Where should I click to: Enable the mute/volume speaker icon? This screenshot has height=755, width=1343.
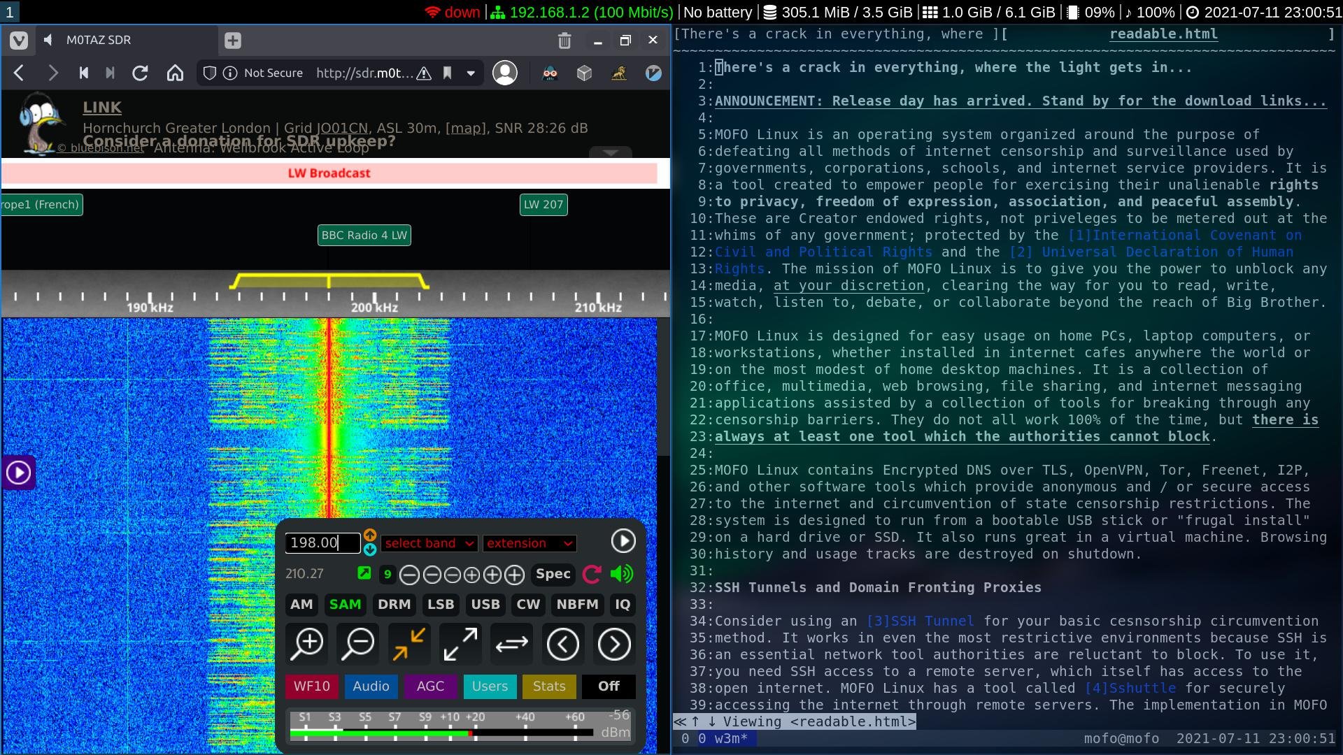(x=622, y=573)
